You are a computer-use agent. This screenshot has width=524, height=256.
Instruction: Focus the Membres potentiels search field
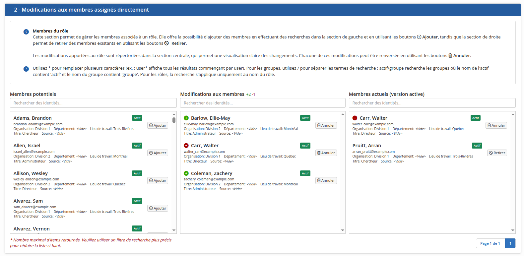(x=93, y=103)
